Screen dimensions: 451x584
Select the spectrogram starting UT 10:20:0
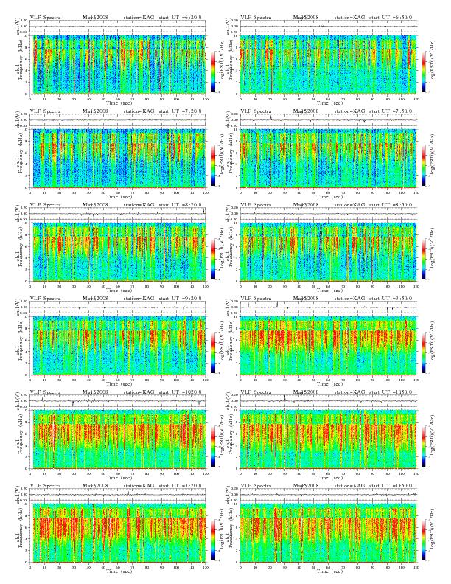118,439
